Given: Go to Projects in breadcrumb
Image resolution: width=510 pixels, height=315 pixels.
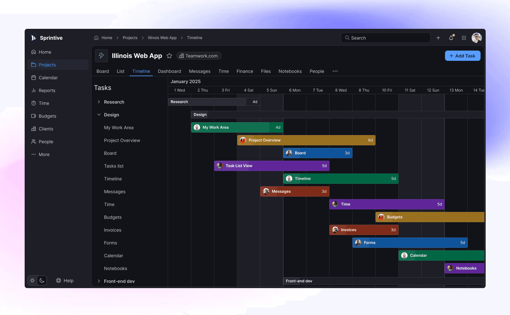Looking at the screenshot, I should (130, 38).
